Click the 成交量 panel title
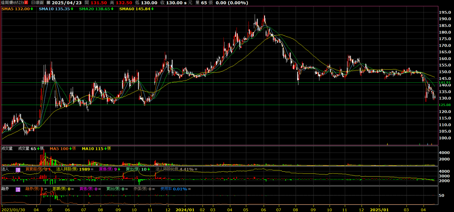 click(x=7, y=149)
